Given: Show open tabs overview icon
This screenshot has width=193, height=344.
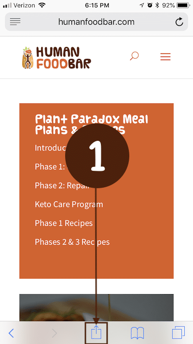Looking at the screenshot, I should (x=179, y=332).
